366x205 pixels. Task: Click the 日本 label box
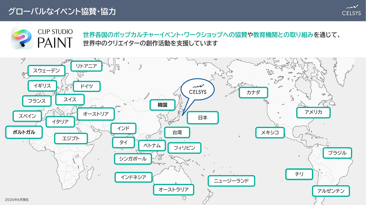[203, 118]
